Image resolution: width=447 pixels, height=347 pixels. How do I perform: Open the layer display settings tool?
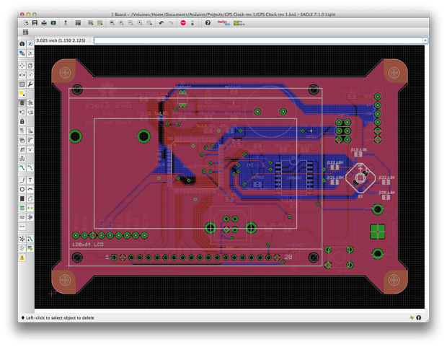(22, 53)
